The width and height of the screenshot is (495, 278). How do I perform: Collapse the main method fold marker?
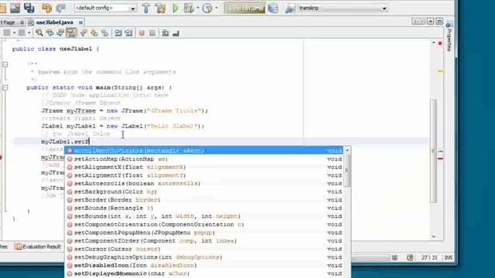[x=5, y=87]
